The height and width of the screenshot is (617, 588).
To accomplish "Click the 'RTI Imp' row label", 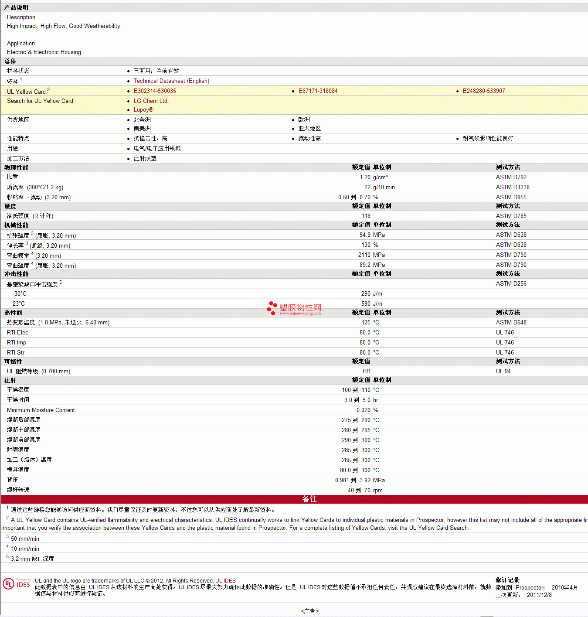I will click(17, 343).
